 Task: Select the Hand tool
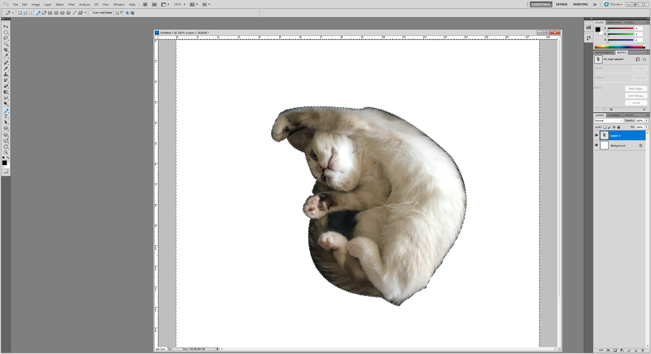click(x=6, y=146)
